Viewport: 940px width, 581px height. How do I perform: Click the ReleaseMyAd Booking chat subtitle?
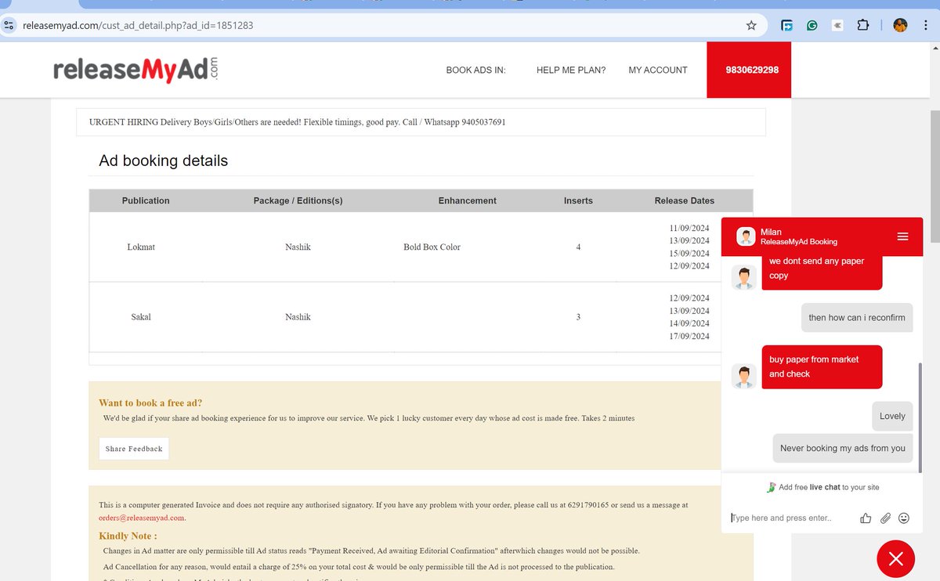click(x=799, y=242)
